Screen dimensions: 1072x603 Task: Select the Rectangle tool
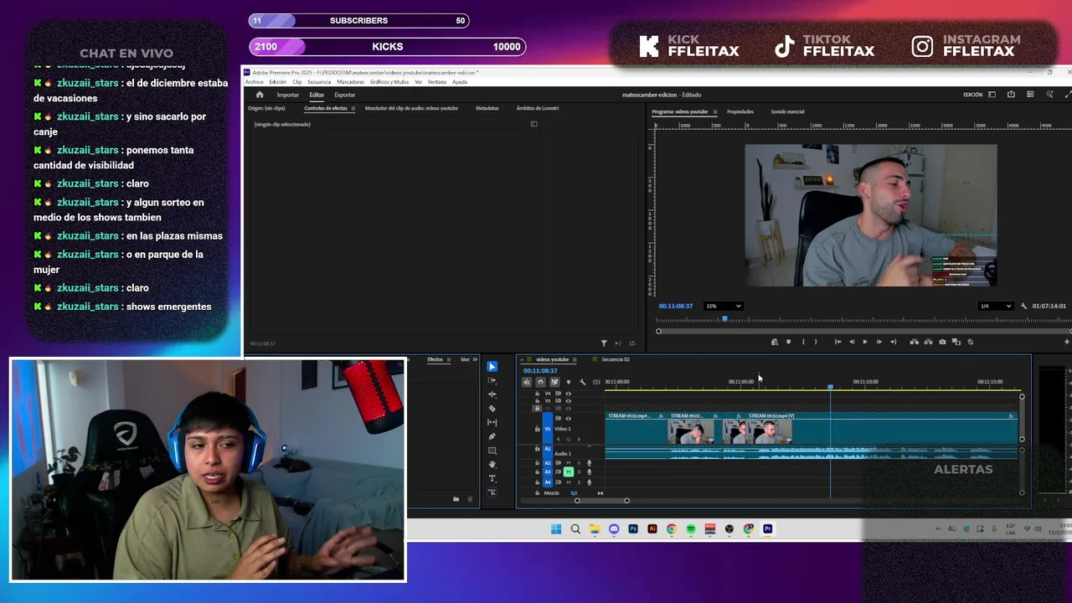coord(492,451)
